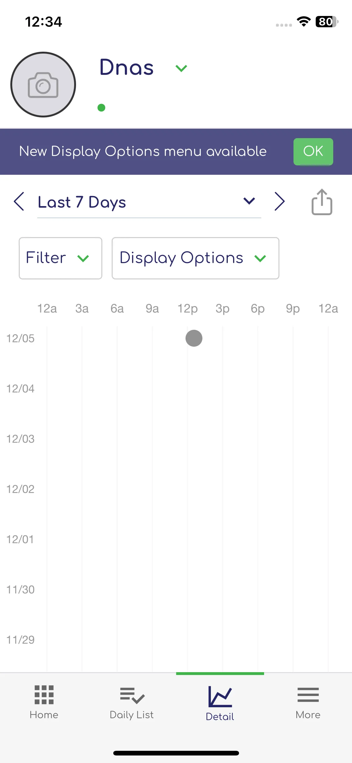The height and width of the screenshot is (763, 352).
Task: Select the 12/04 date row label
Action: (20, 389)
